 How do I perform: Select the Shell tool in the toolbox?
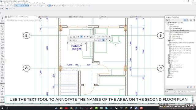[2, 40]
